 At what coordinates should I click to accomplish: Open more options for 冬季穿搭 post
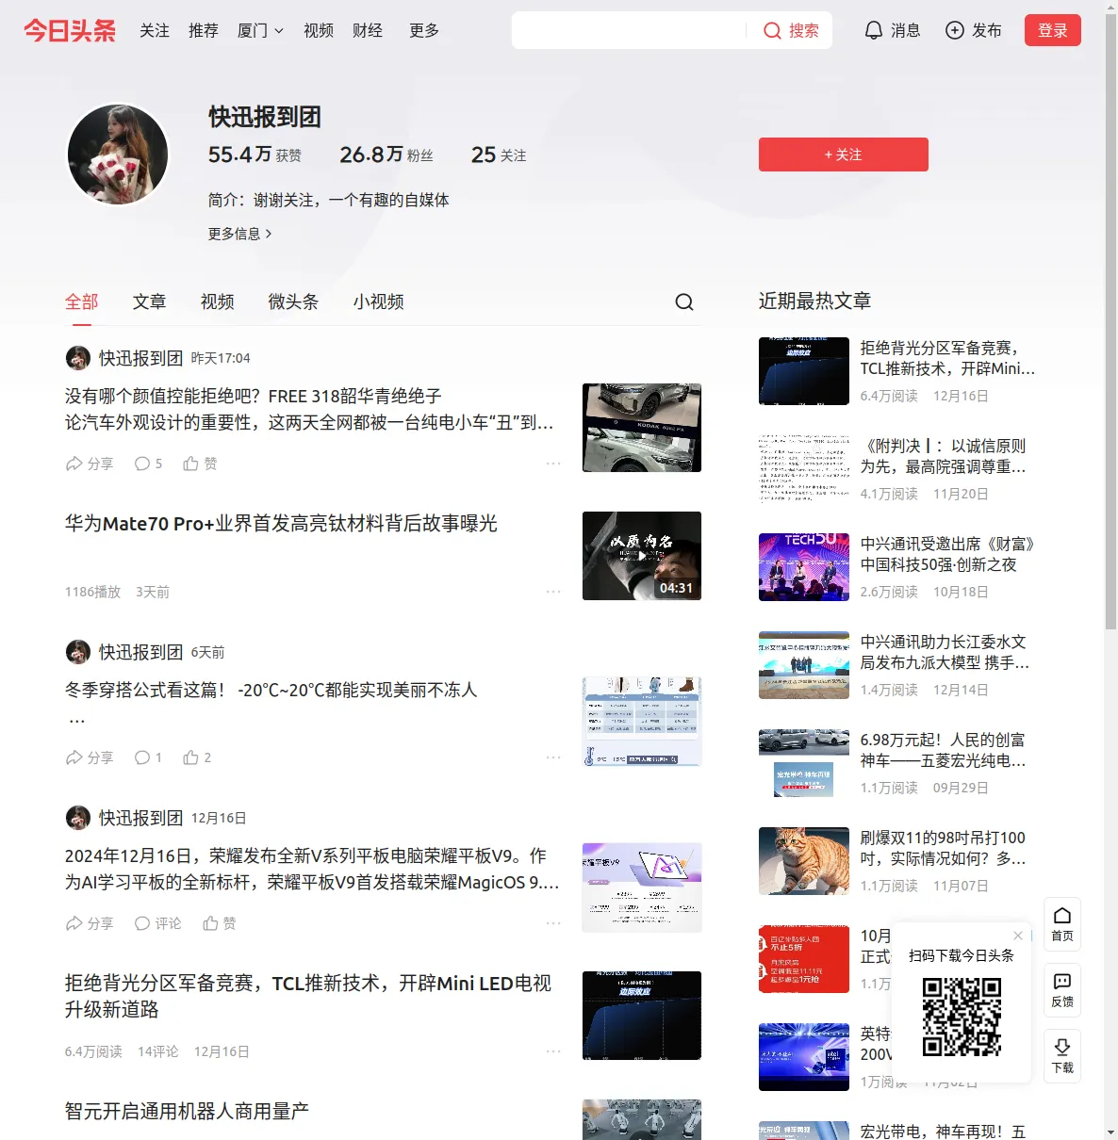click(x=553, y=757)
